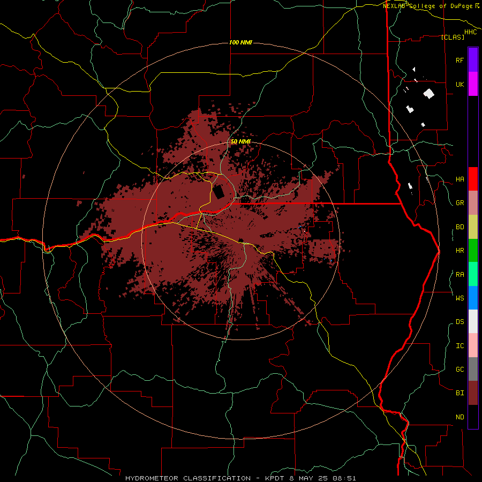482x482 pixels.
Task: Click the GR legend label
Action: pos(460,203)
